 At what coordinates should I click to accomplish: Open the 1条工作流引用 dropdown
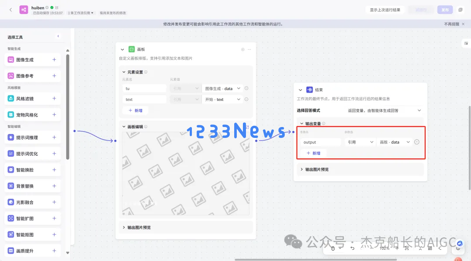81,13
